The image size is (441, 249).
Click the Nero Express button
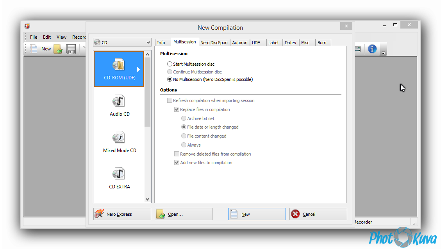(x=122, y=214)
